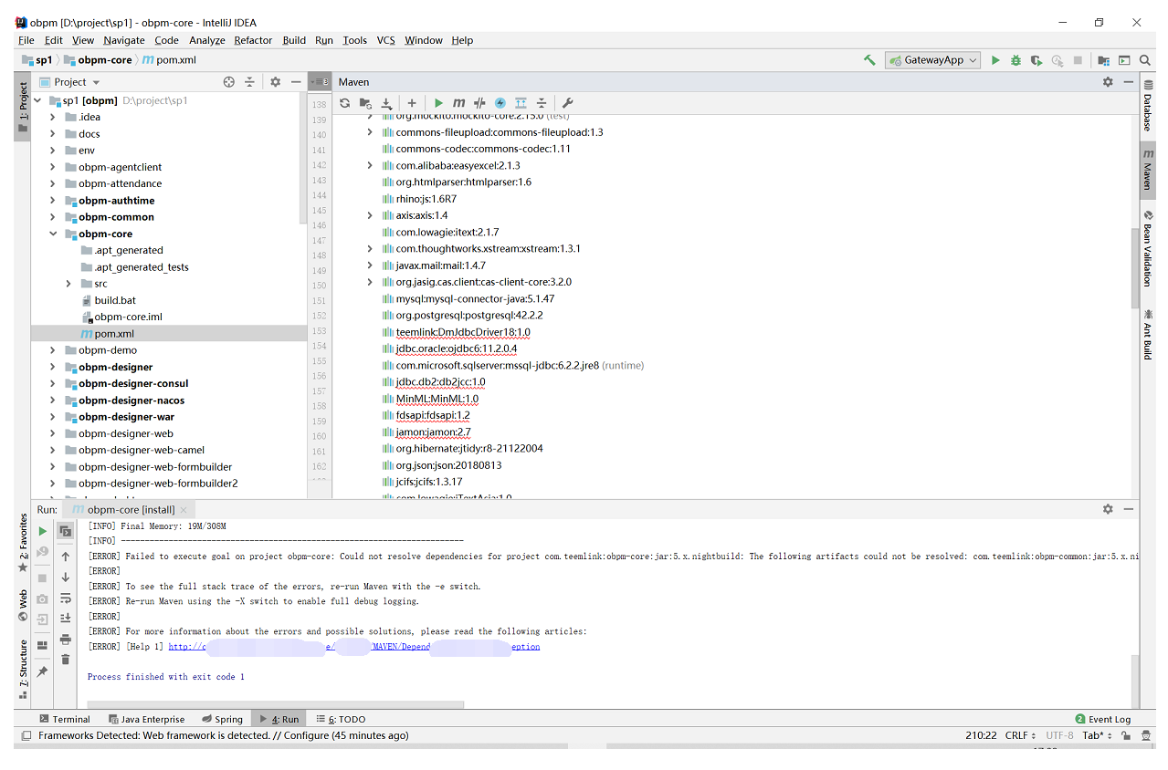Click the locate-file target icon in the Project panel
Viewport: 1168px width, 770px height.
pos(229,82)
